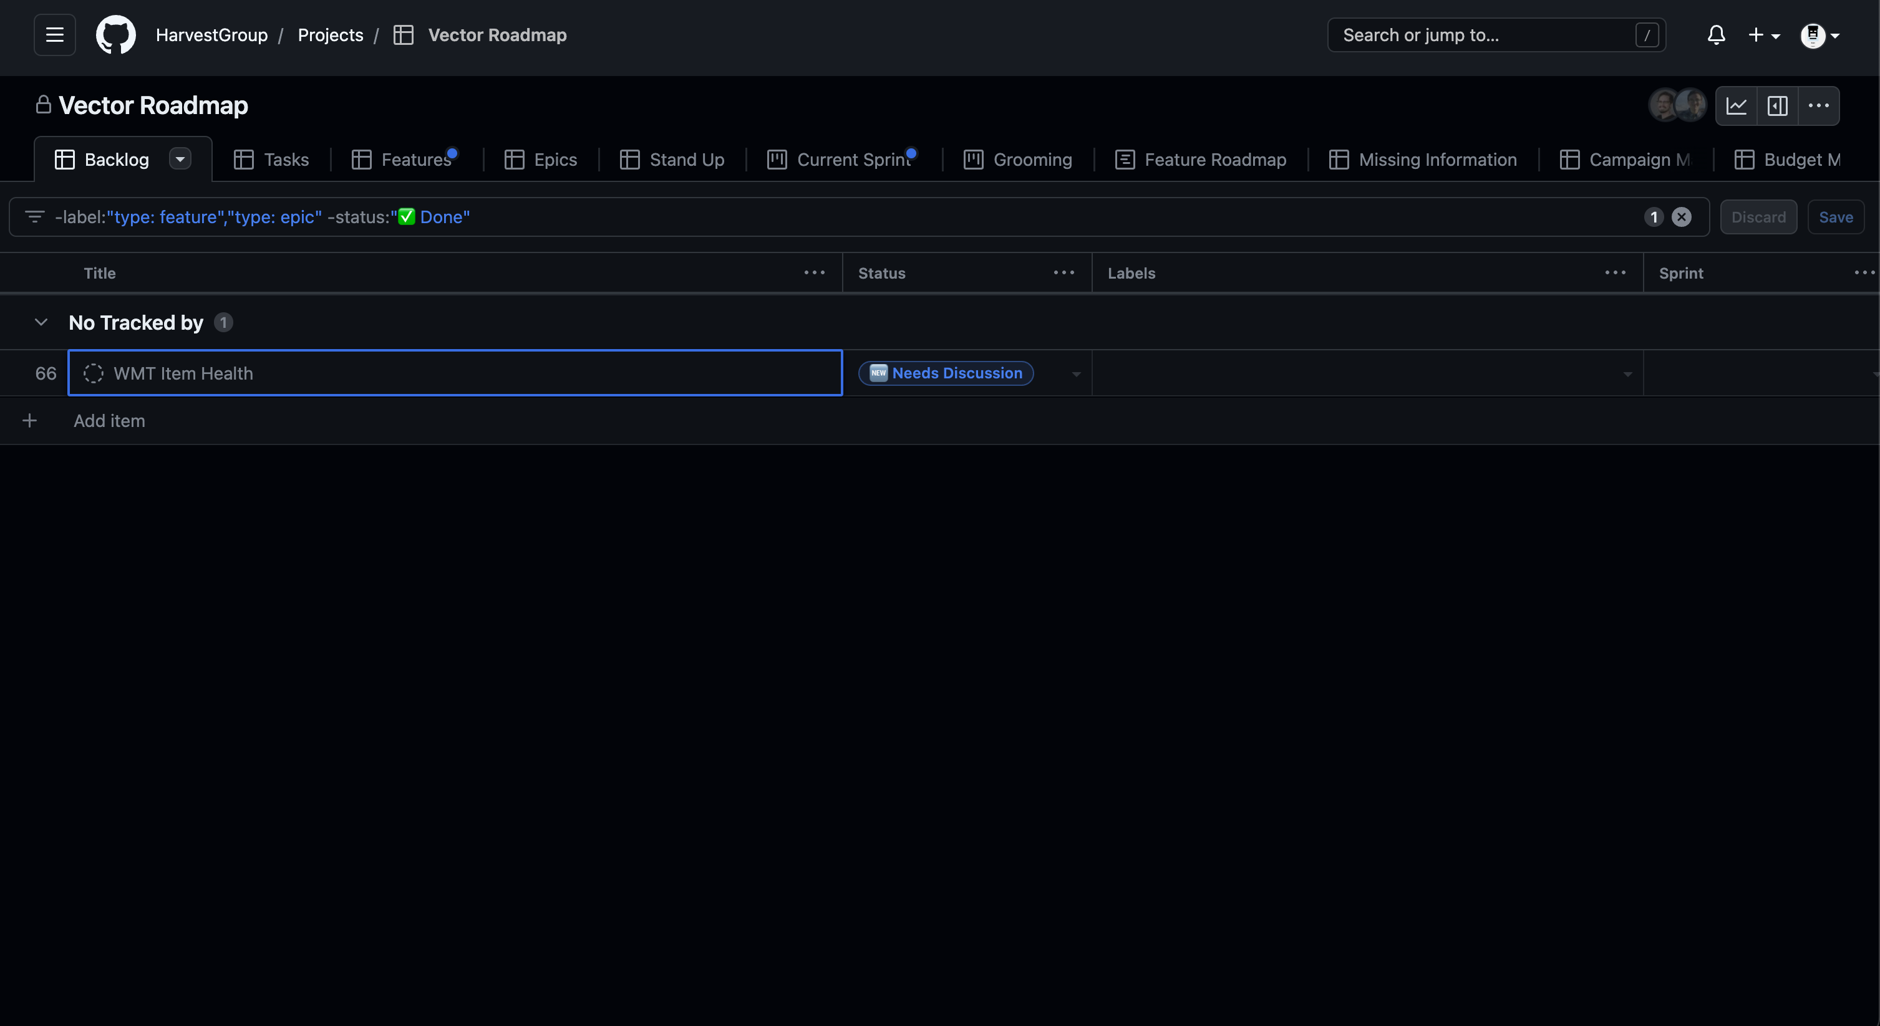
Task: Go to GitHub home via Octocat logo
Action: point(116,35)
